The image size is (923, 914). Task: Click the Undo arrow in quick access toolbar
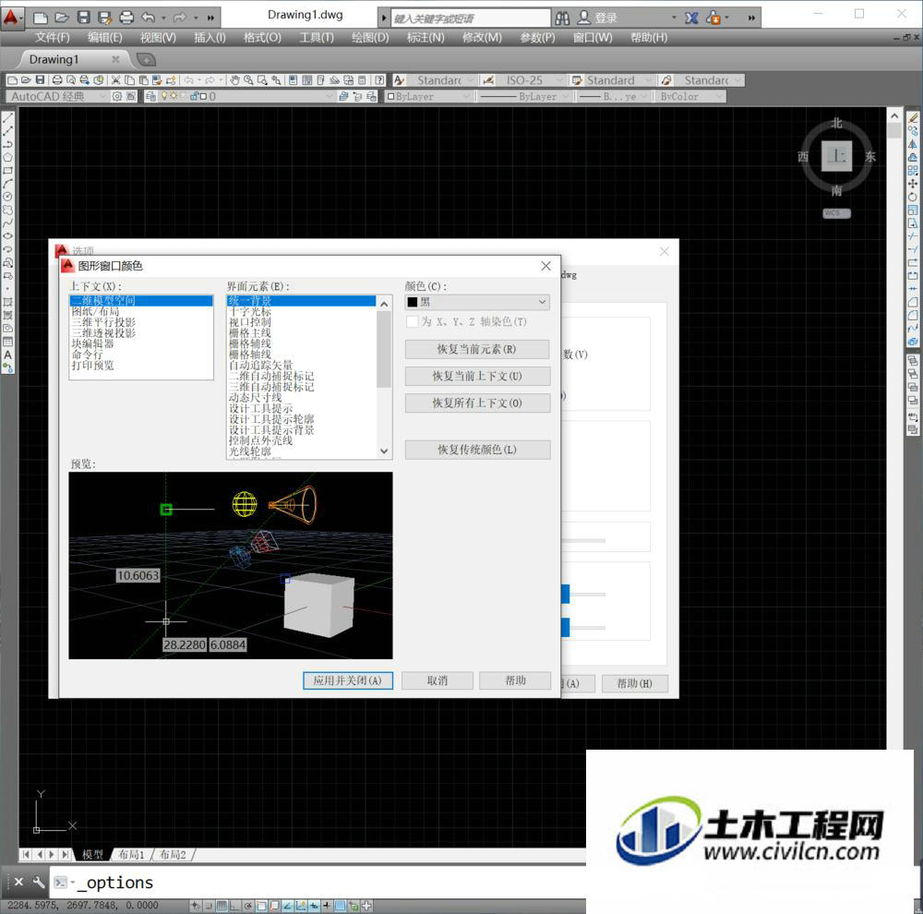tap(149, 18)
